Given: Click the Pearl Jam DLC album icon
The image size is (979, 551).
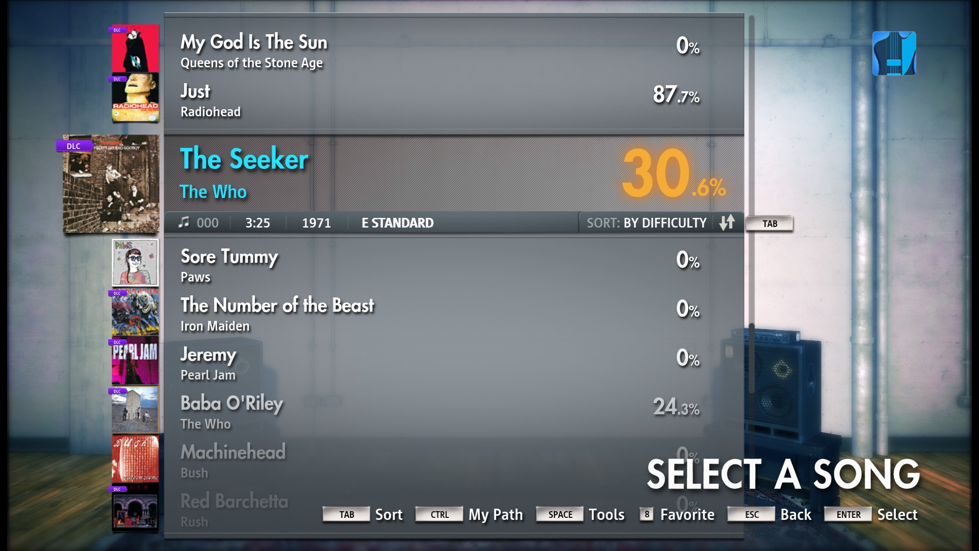Looking at the screenshot, I should point(135,360).
